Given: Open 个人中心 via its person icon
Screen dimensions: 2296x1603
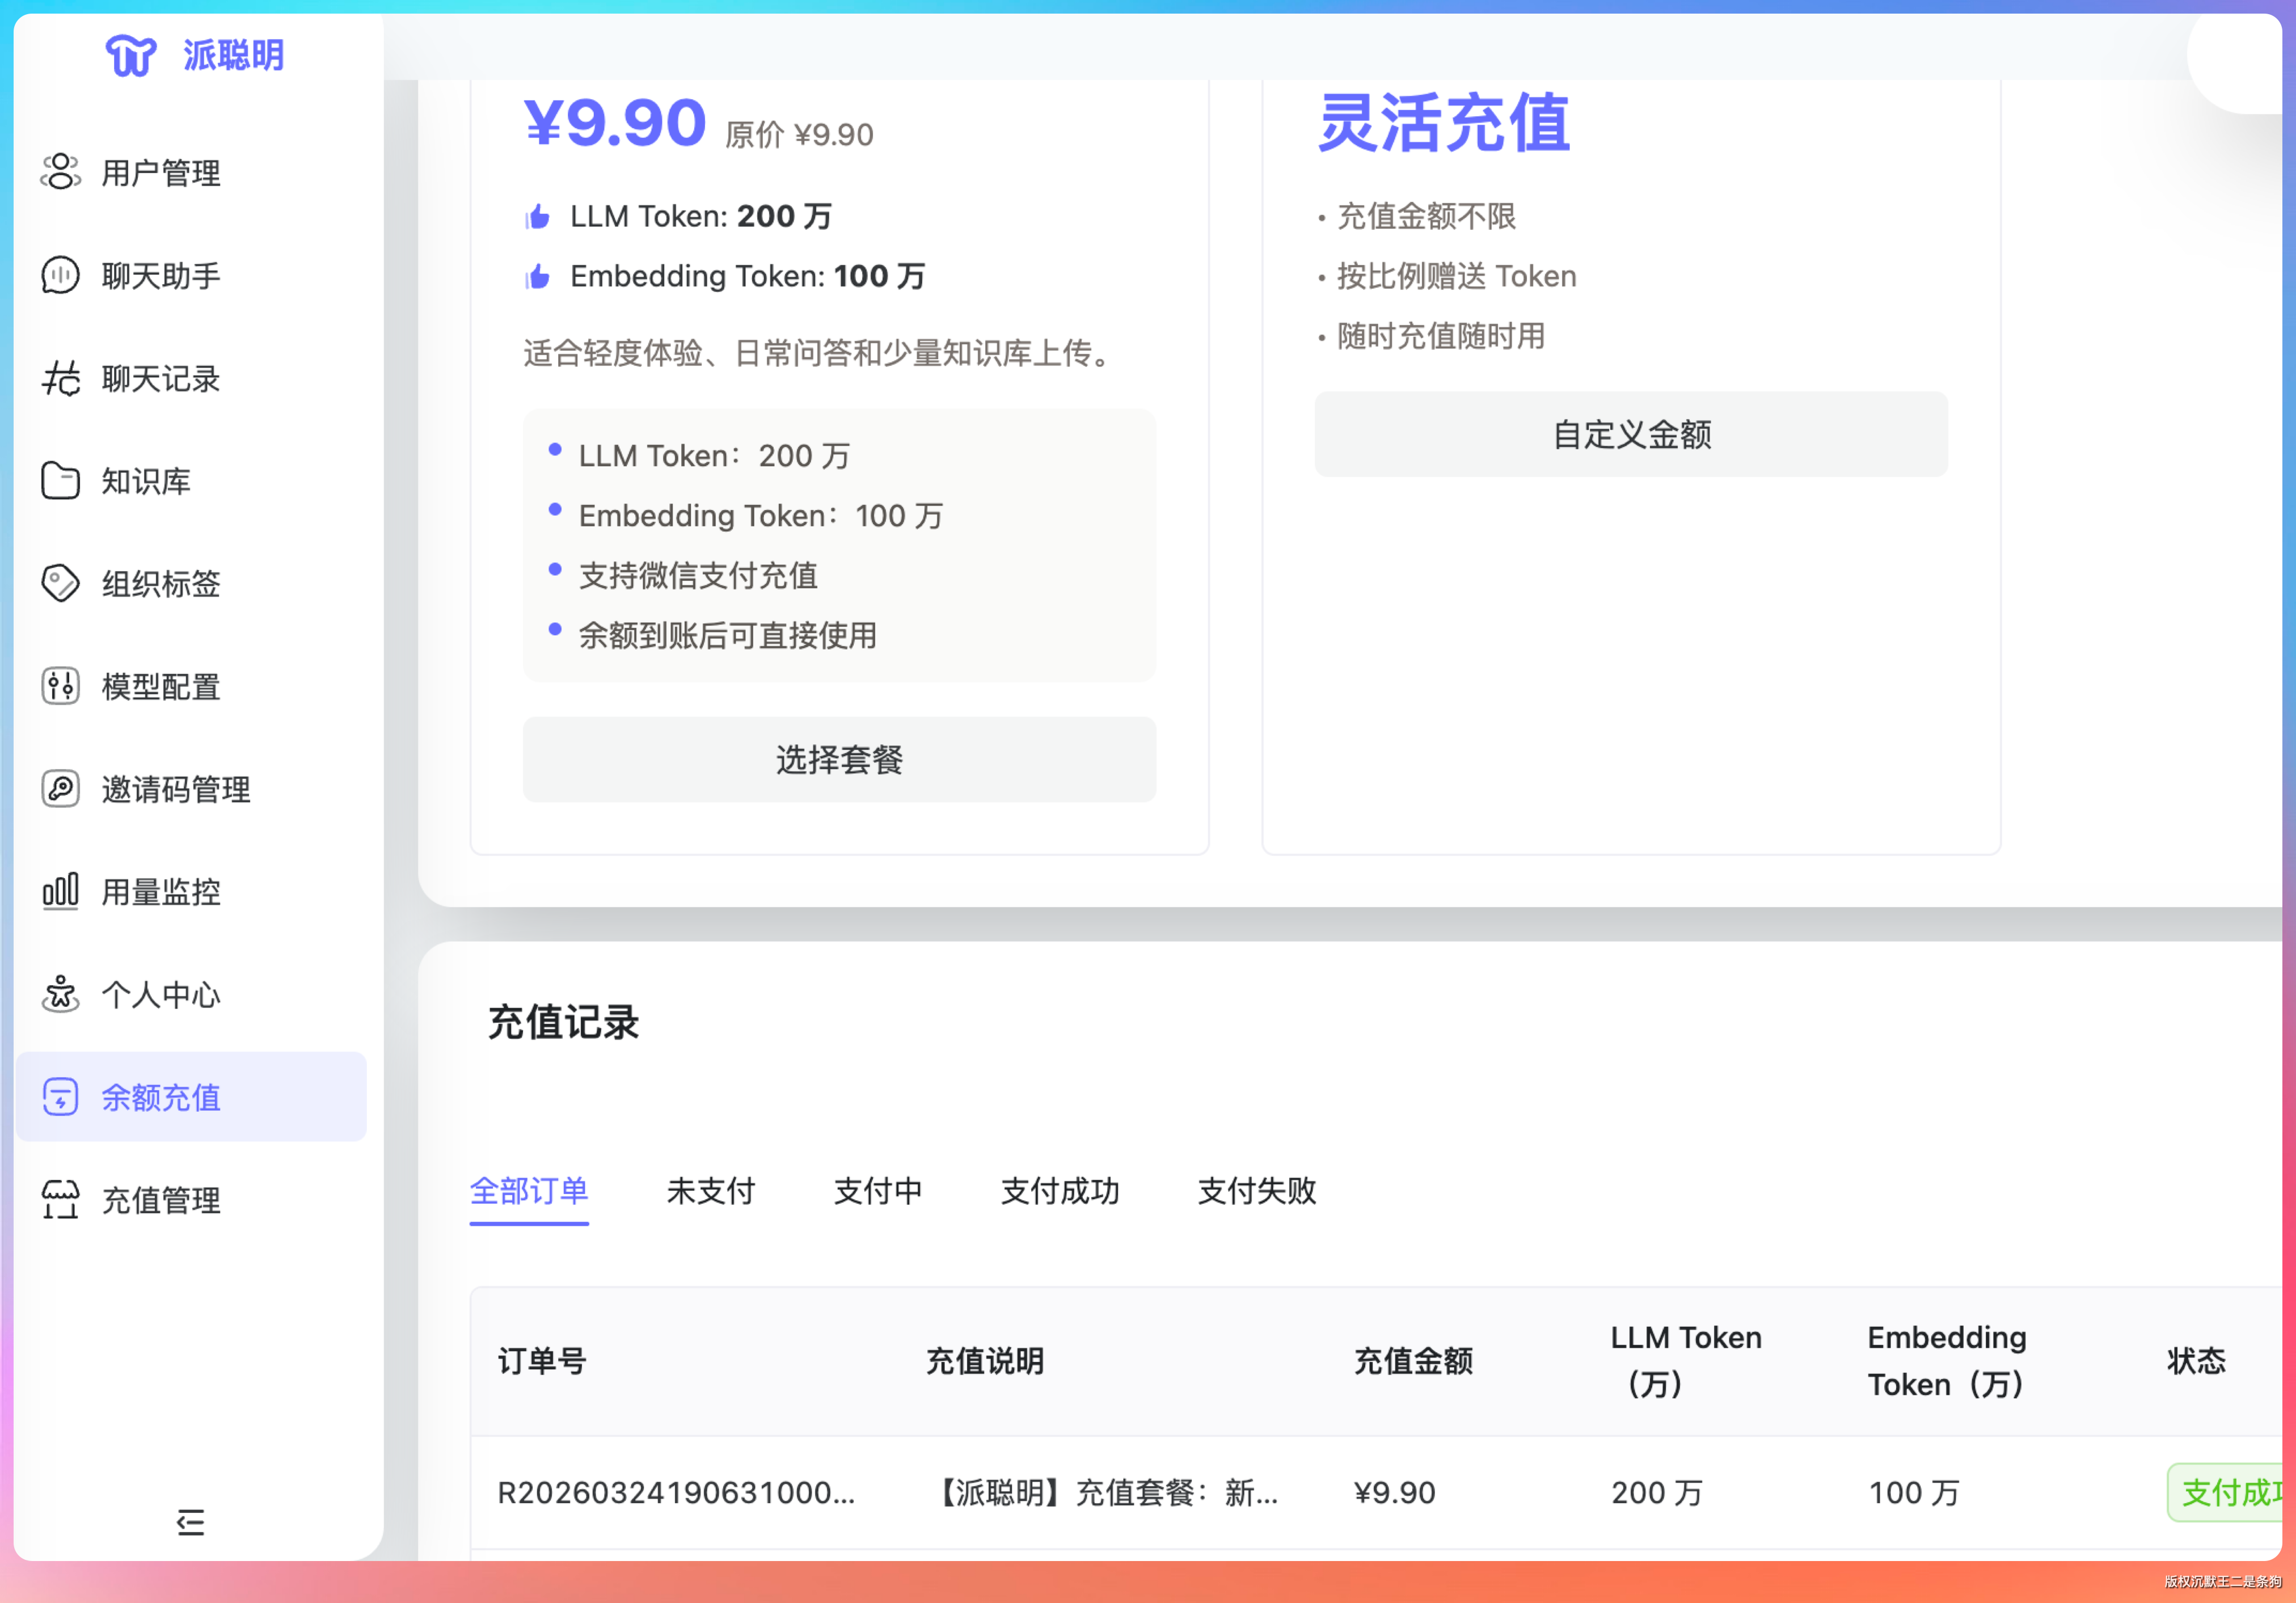Looking at the screenshot, I should coord(60,994).
